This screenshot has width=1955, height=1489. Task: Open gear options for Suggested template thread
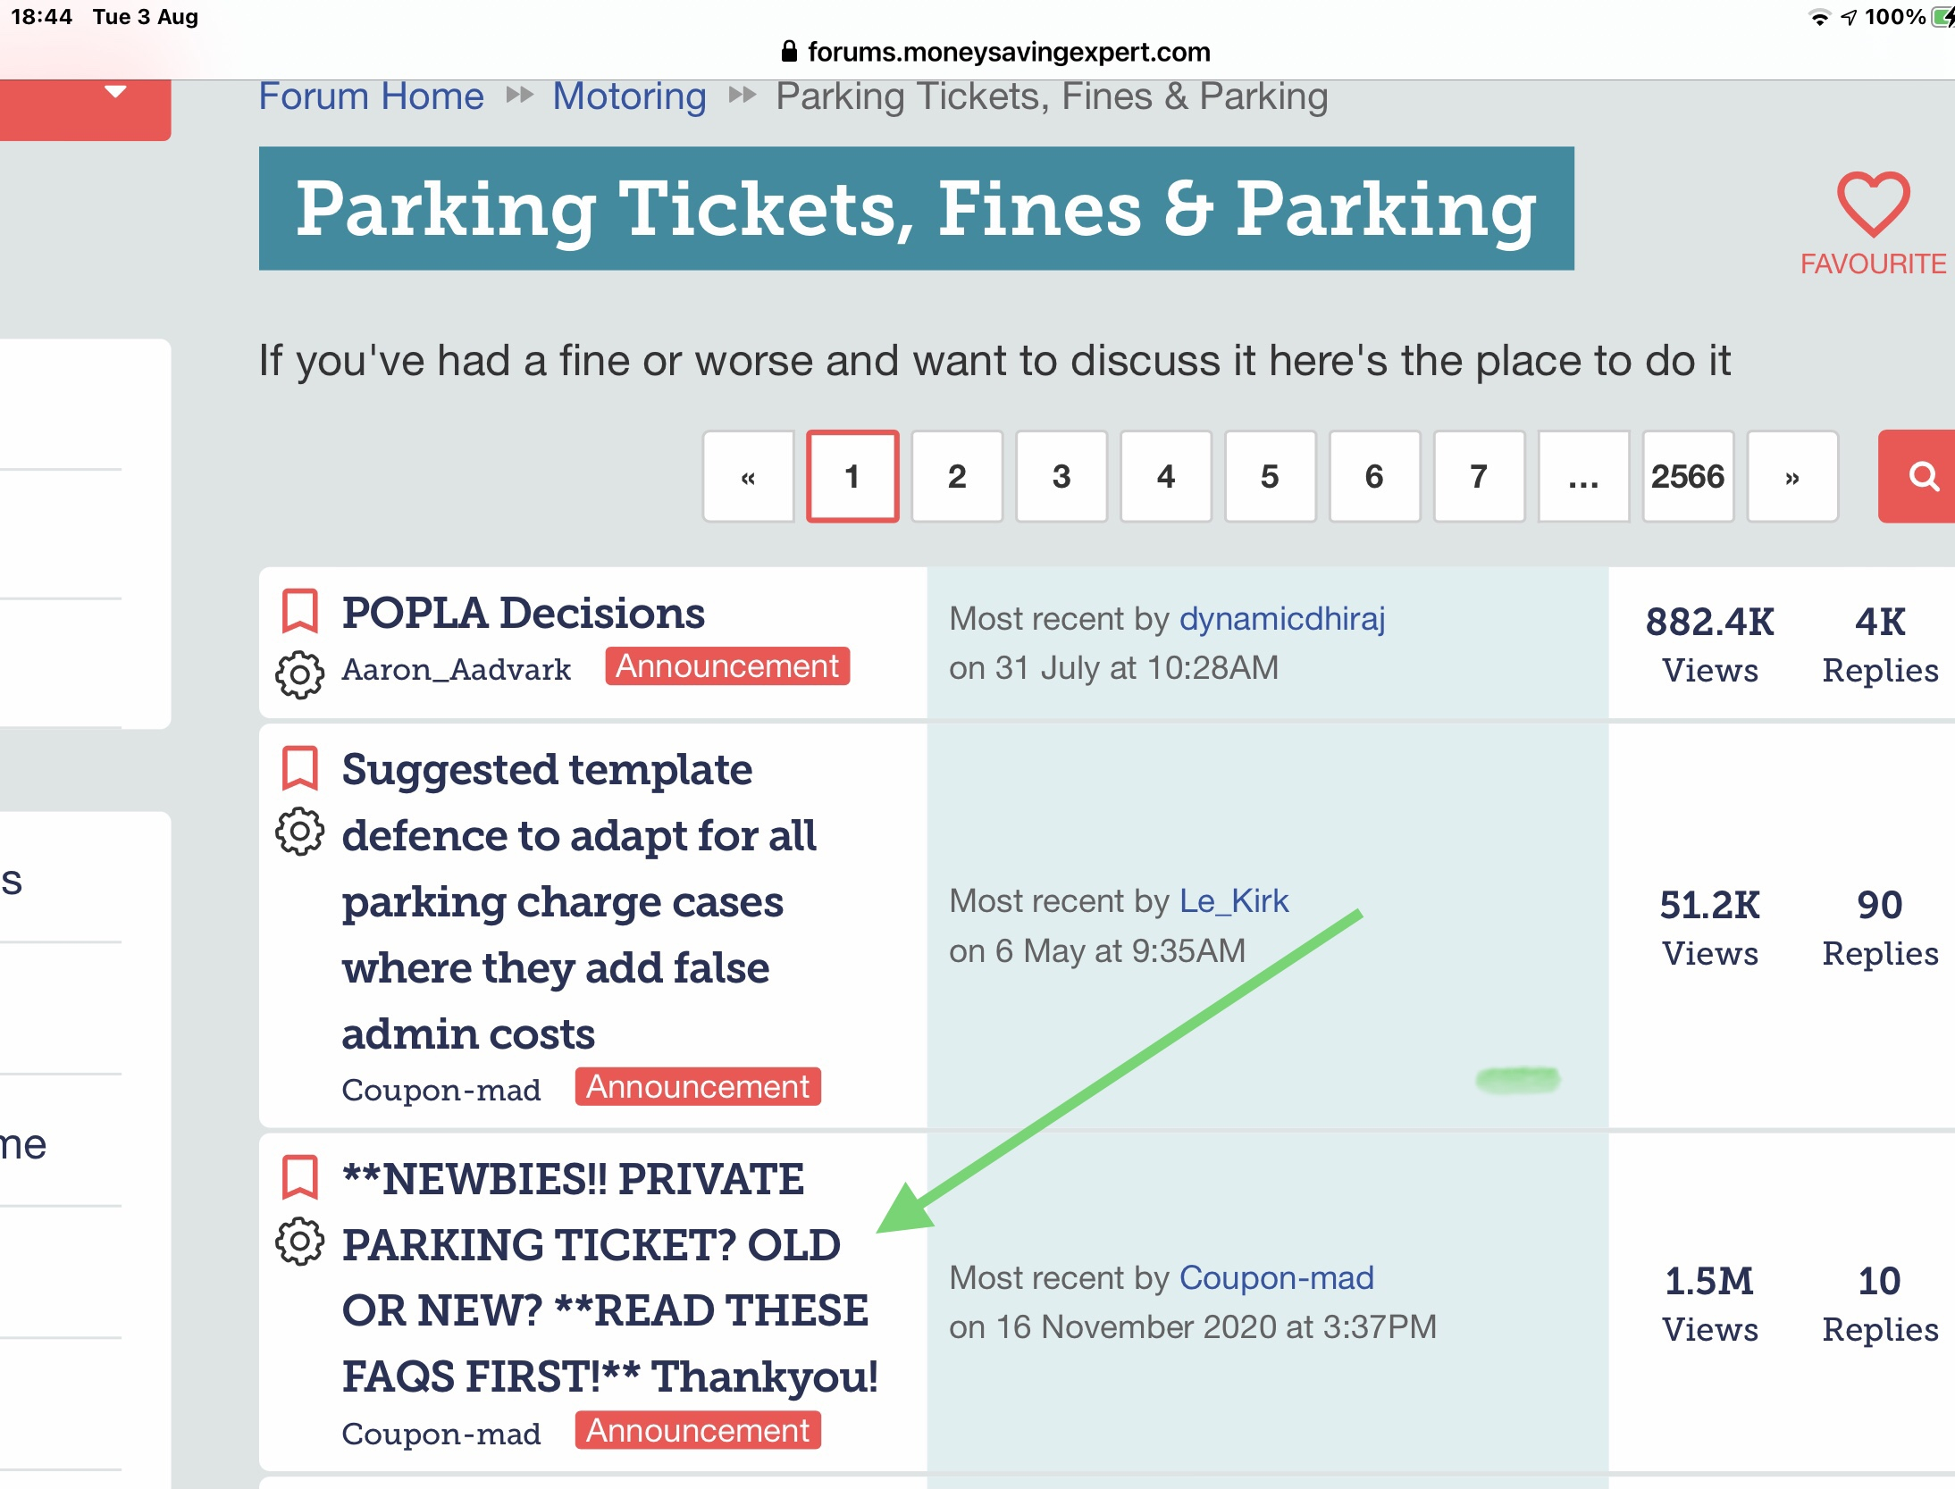point(299,832)
